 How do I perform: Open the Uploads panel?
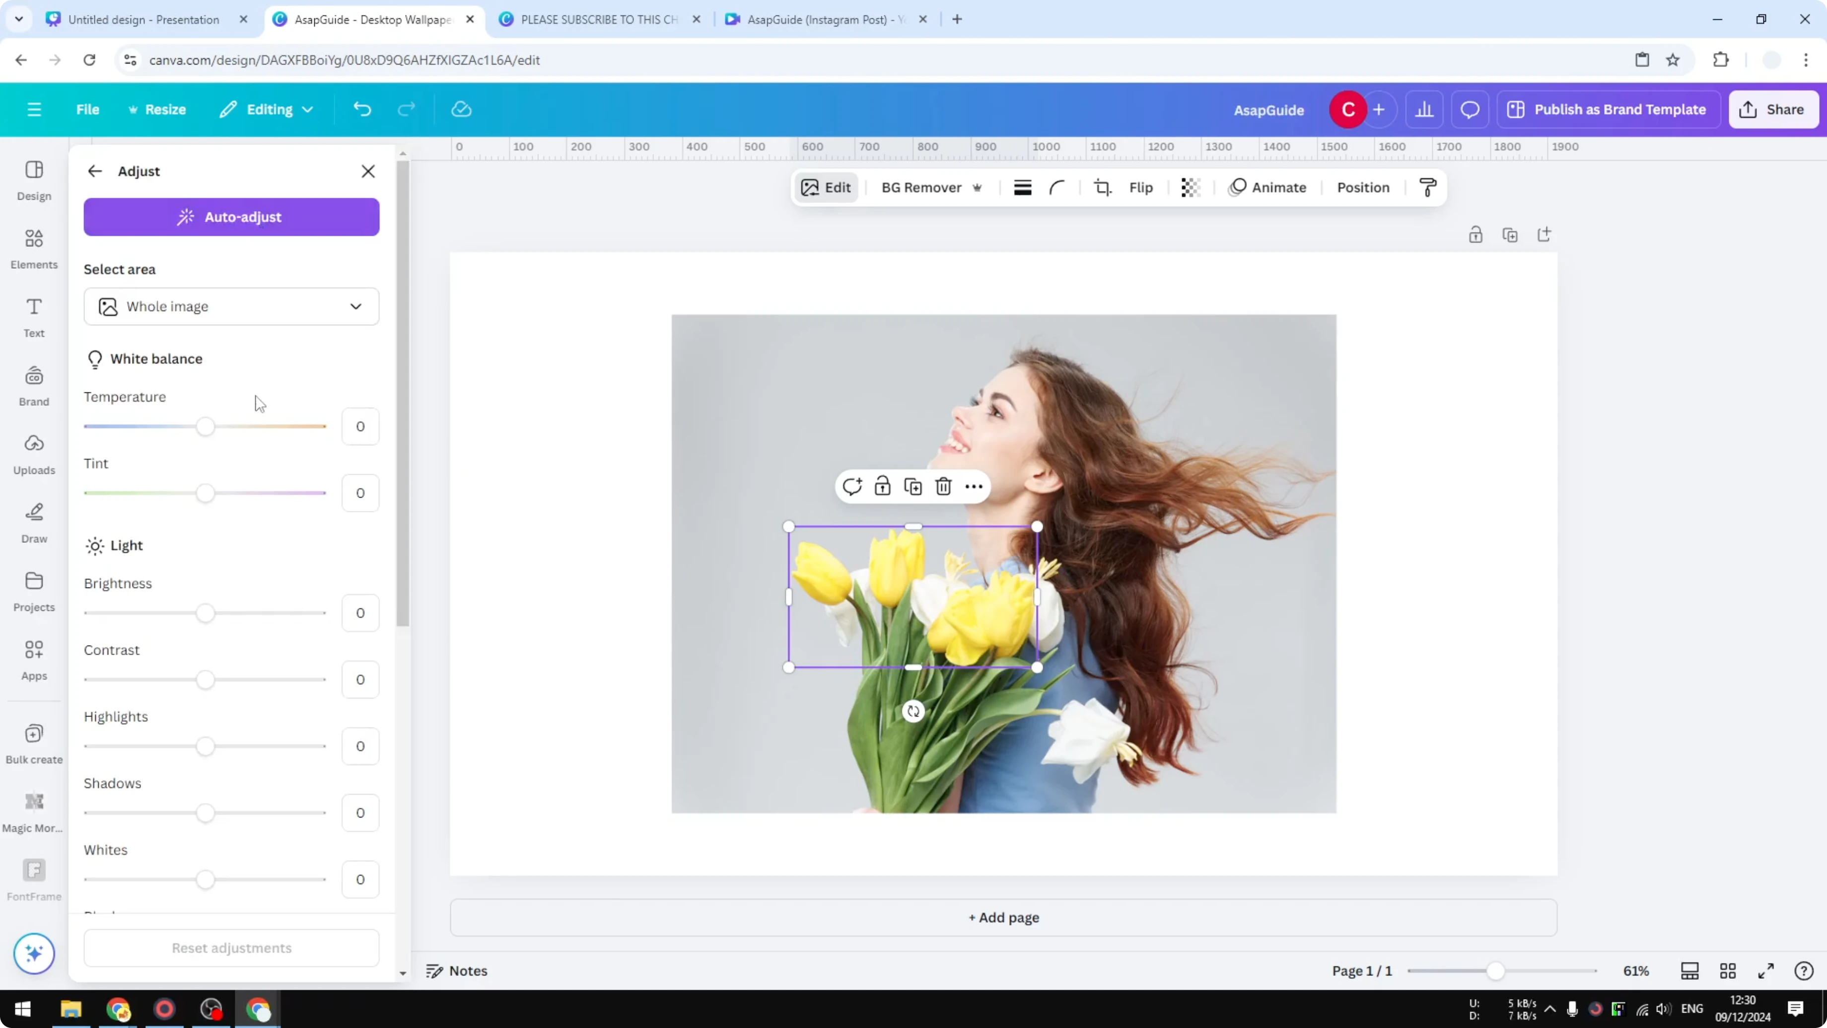tap(33, 453)
